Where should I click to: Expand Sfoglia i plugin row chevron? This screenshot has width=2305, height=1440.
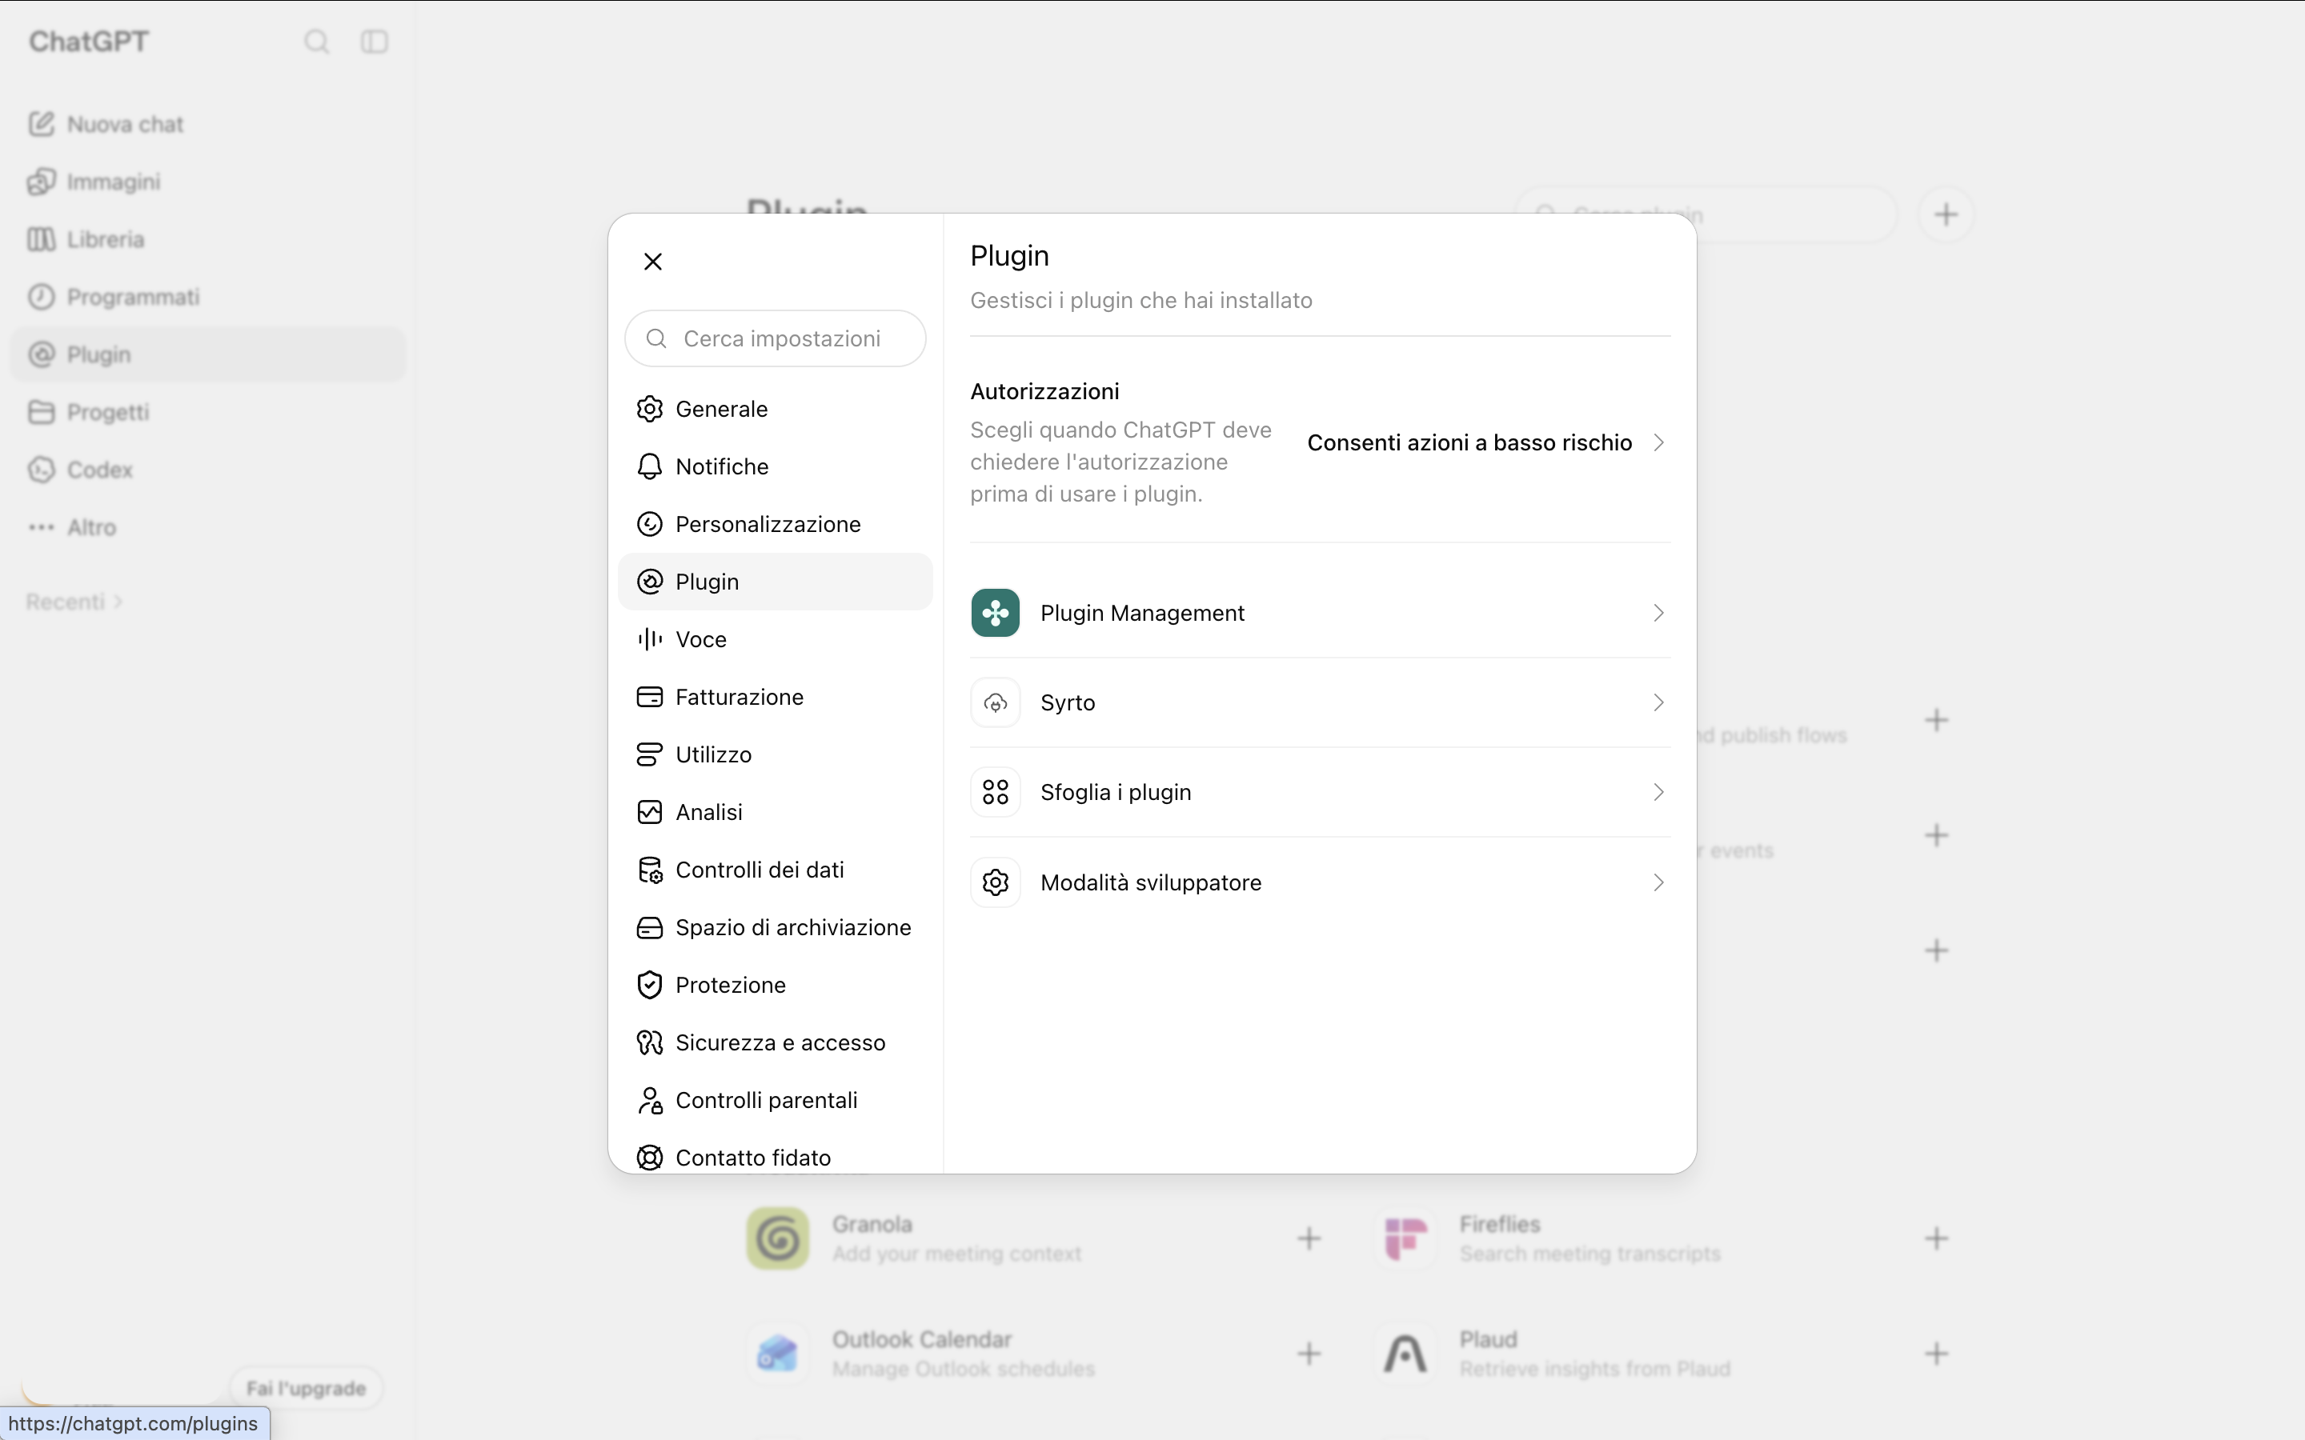(1658, 792)
